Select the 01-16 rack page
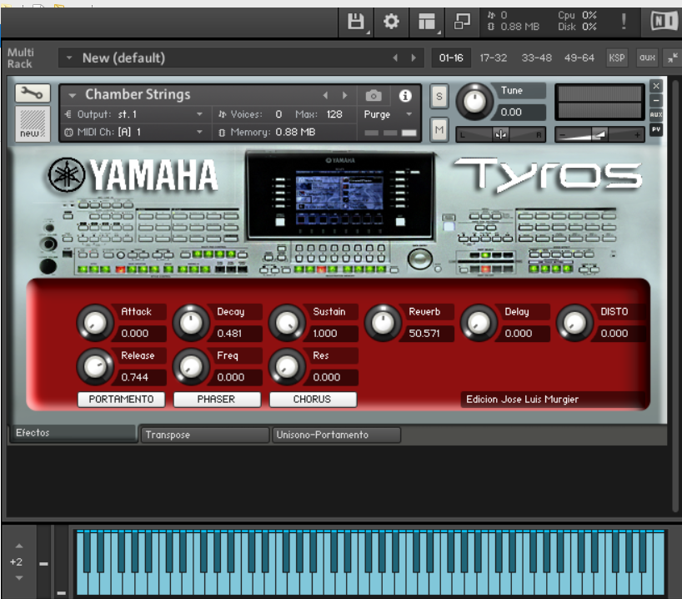The width and height of the screenshot is (682, 599). click(x=451, y=58)
